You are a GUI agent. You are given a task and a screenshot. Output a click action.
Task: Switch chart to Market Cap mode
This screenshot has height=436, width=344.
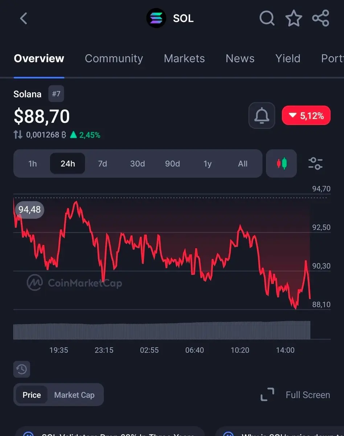click(74, 395)
